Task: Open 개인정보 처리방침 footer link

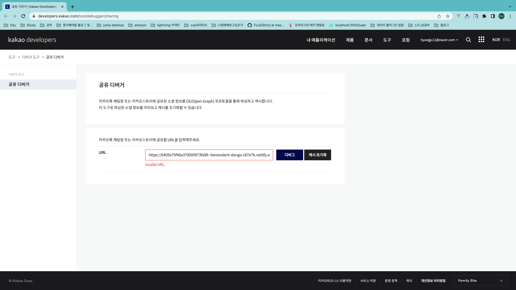Action: 433,281
